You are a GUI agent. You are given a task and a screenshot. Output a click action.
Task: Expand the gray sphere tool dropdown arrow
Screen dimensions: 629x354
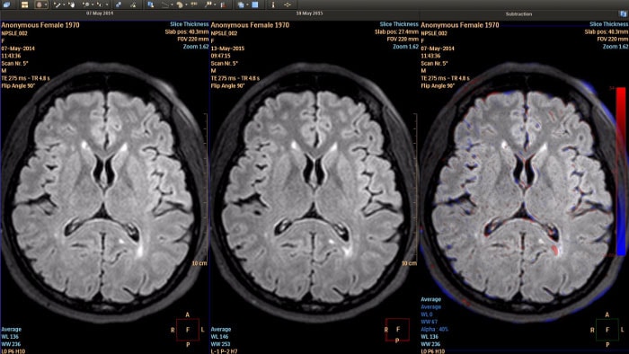click(93, 4)
